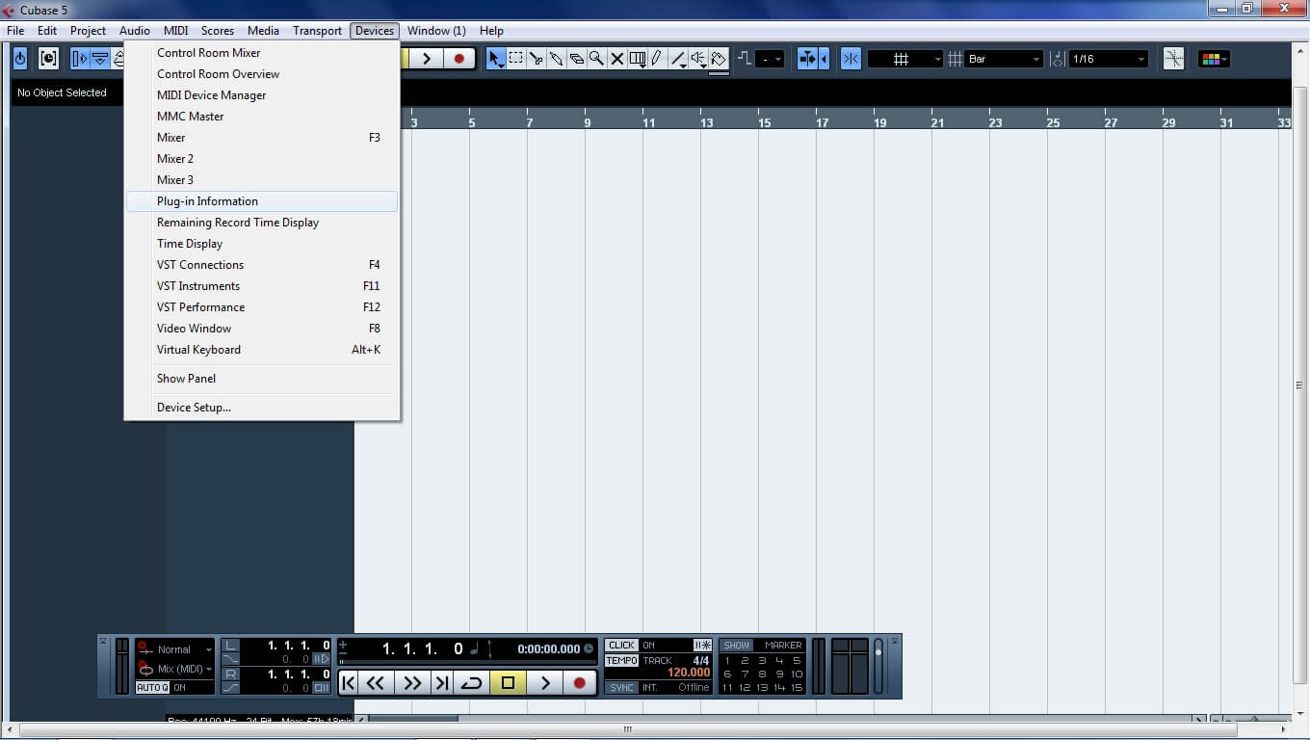
Task: Toggle the Constrain Delay Compensation button
Action: pos(48,59)
